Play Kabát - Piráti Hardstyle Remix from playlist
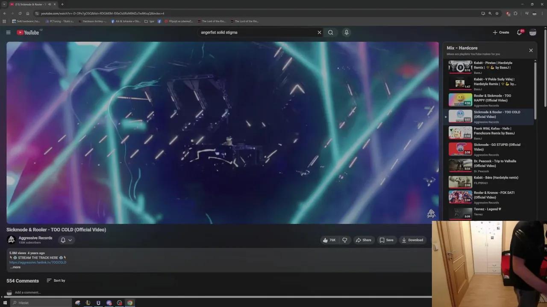Viewport: 547px width, 307px height. pos(489,67)
